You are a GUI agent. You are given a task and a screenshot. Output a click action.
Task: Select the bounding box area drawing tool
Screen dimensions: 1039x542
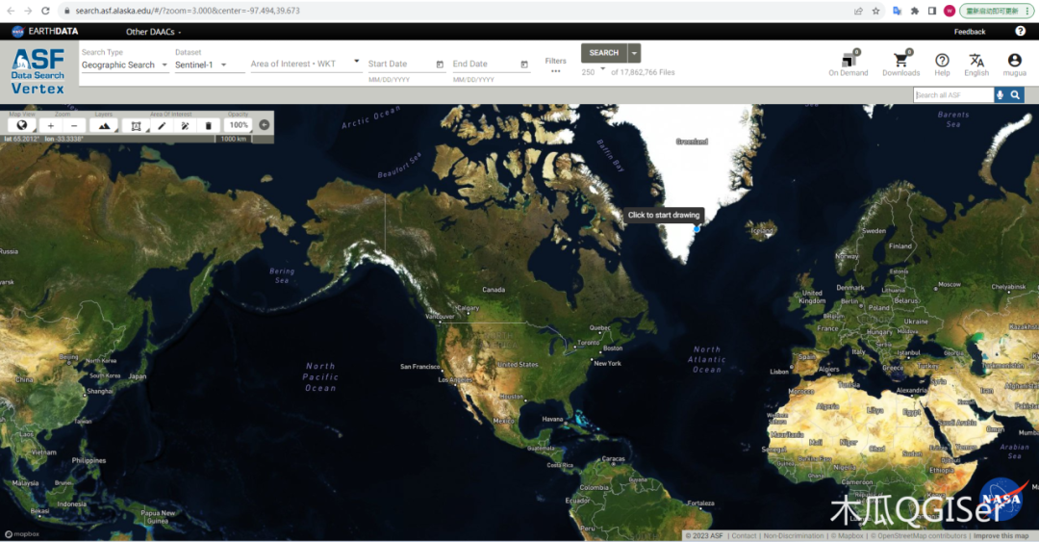(136, 125)
